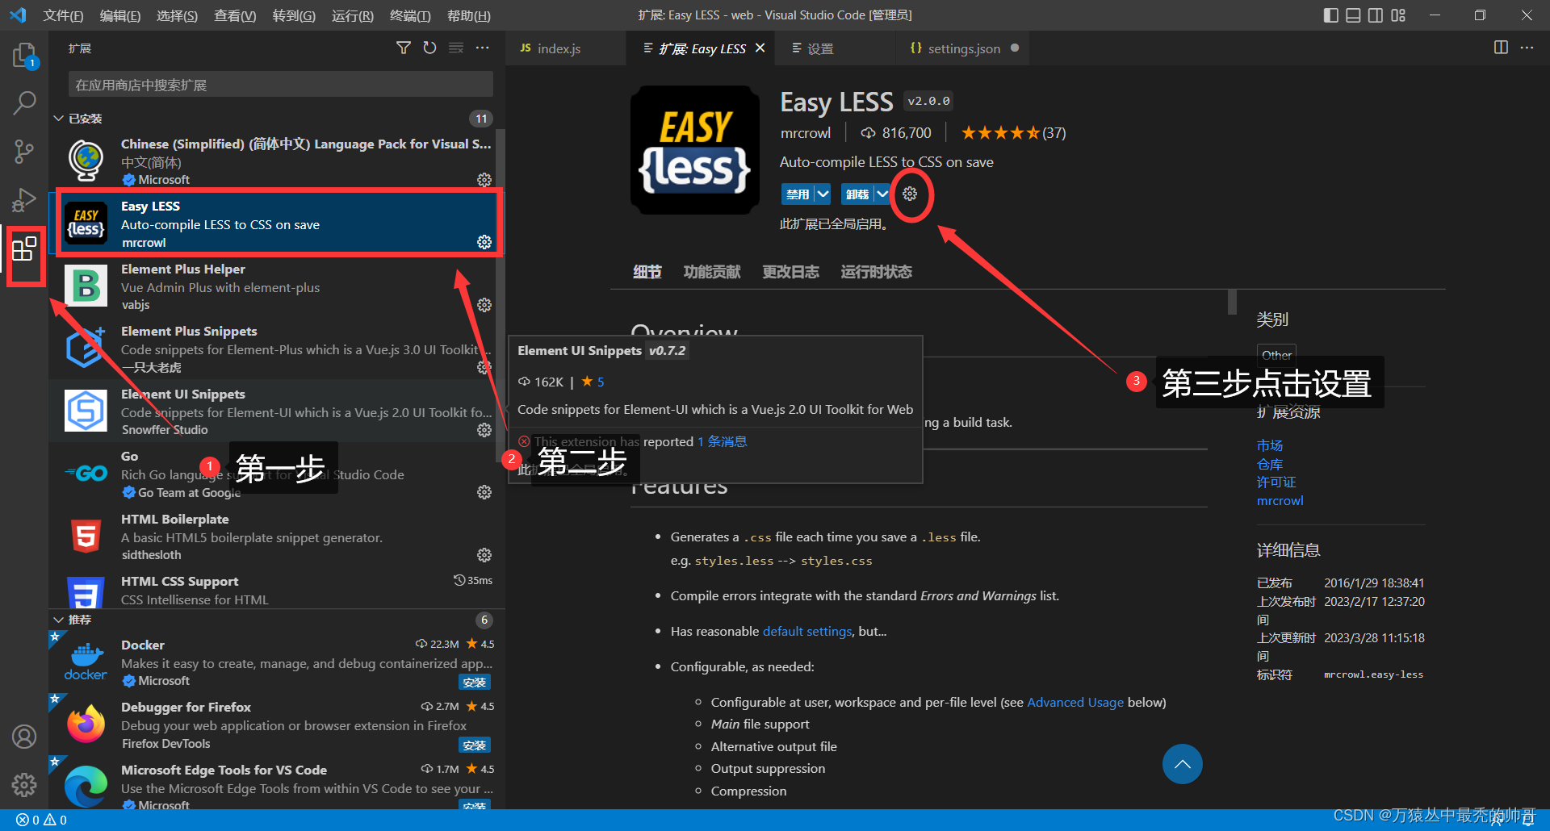
Task: Open gear for HTML Boilerplate extension
Action: pyautogui.click(x=484, y=555)
